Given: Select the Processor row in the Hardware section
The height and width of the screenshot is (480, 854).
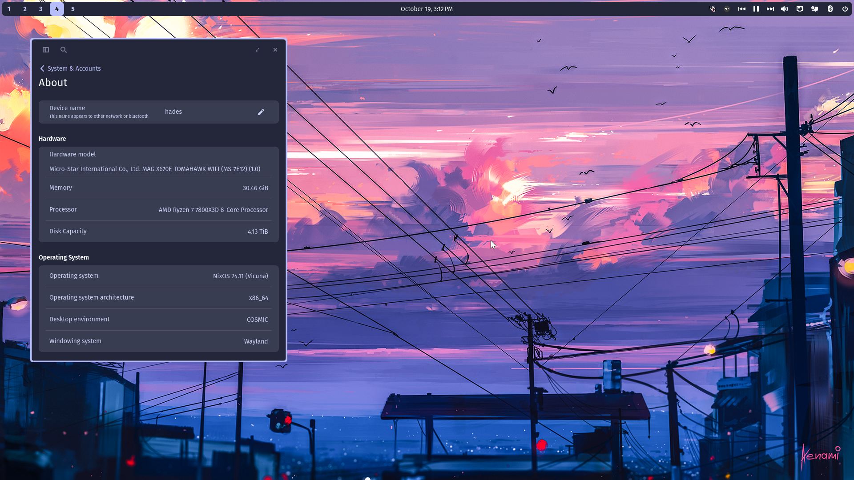Looking at the screenshot, I should (x=158, y=210).
